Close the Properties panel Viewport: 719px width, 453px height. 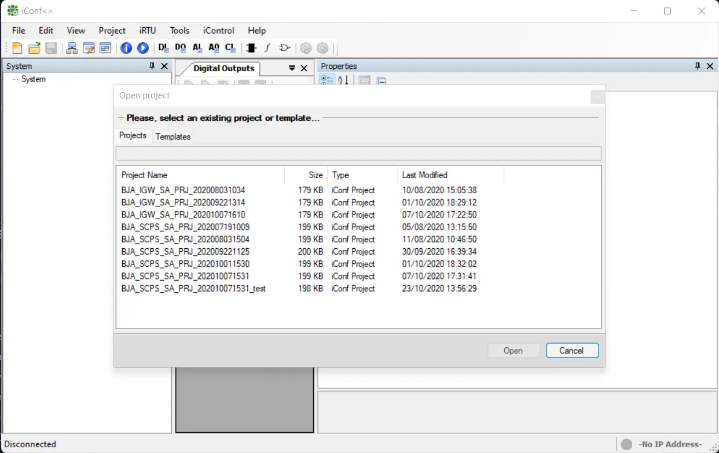[710, 66]
